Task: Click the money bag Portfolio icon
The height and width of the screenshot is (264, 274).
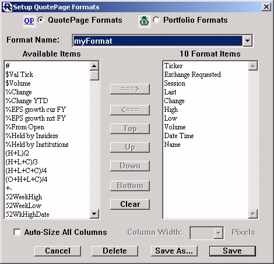Action: tap(145, 21)
